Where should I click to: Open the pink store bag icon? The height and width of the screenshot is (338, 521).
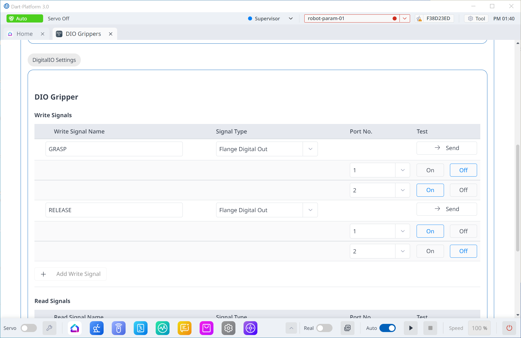click(x=206, y=328)
